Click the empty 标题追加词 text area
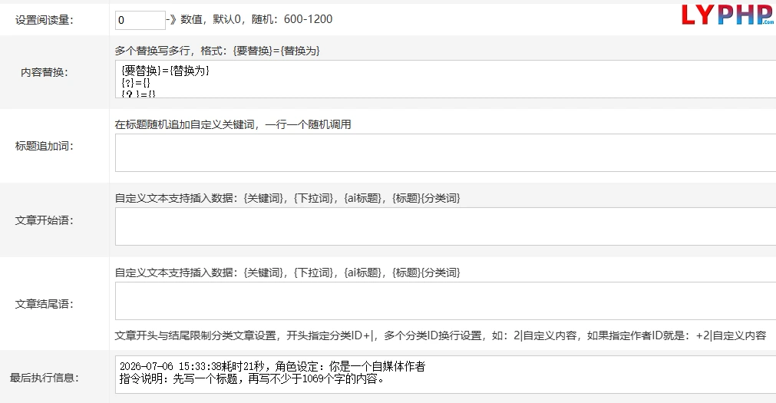Screen dimensions: 776x403 pos(445,153)
